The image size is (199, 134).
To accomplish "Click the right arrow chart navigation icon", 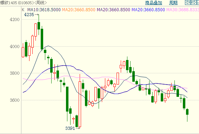I will (x=193, y=2).
